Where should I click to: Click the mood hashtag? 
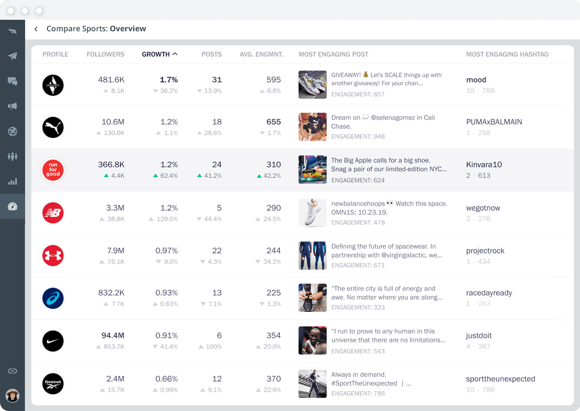(x=476, y=80)
